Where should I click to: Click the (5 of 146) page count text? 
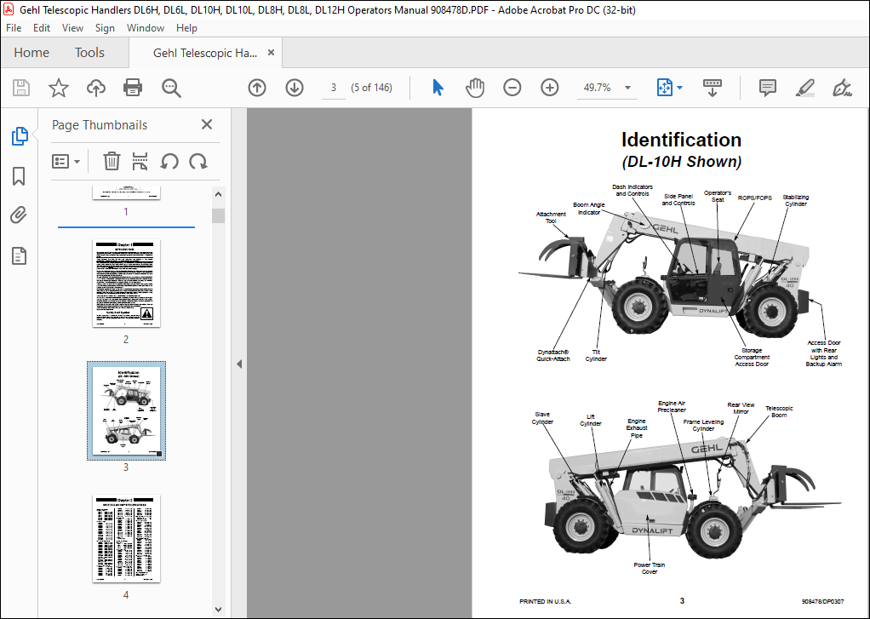[371, 88]
